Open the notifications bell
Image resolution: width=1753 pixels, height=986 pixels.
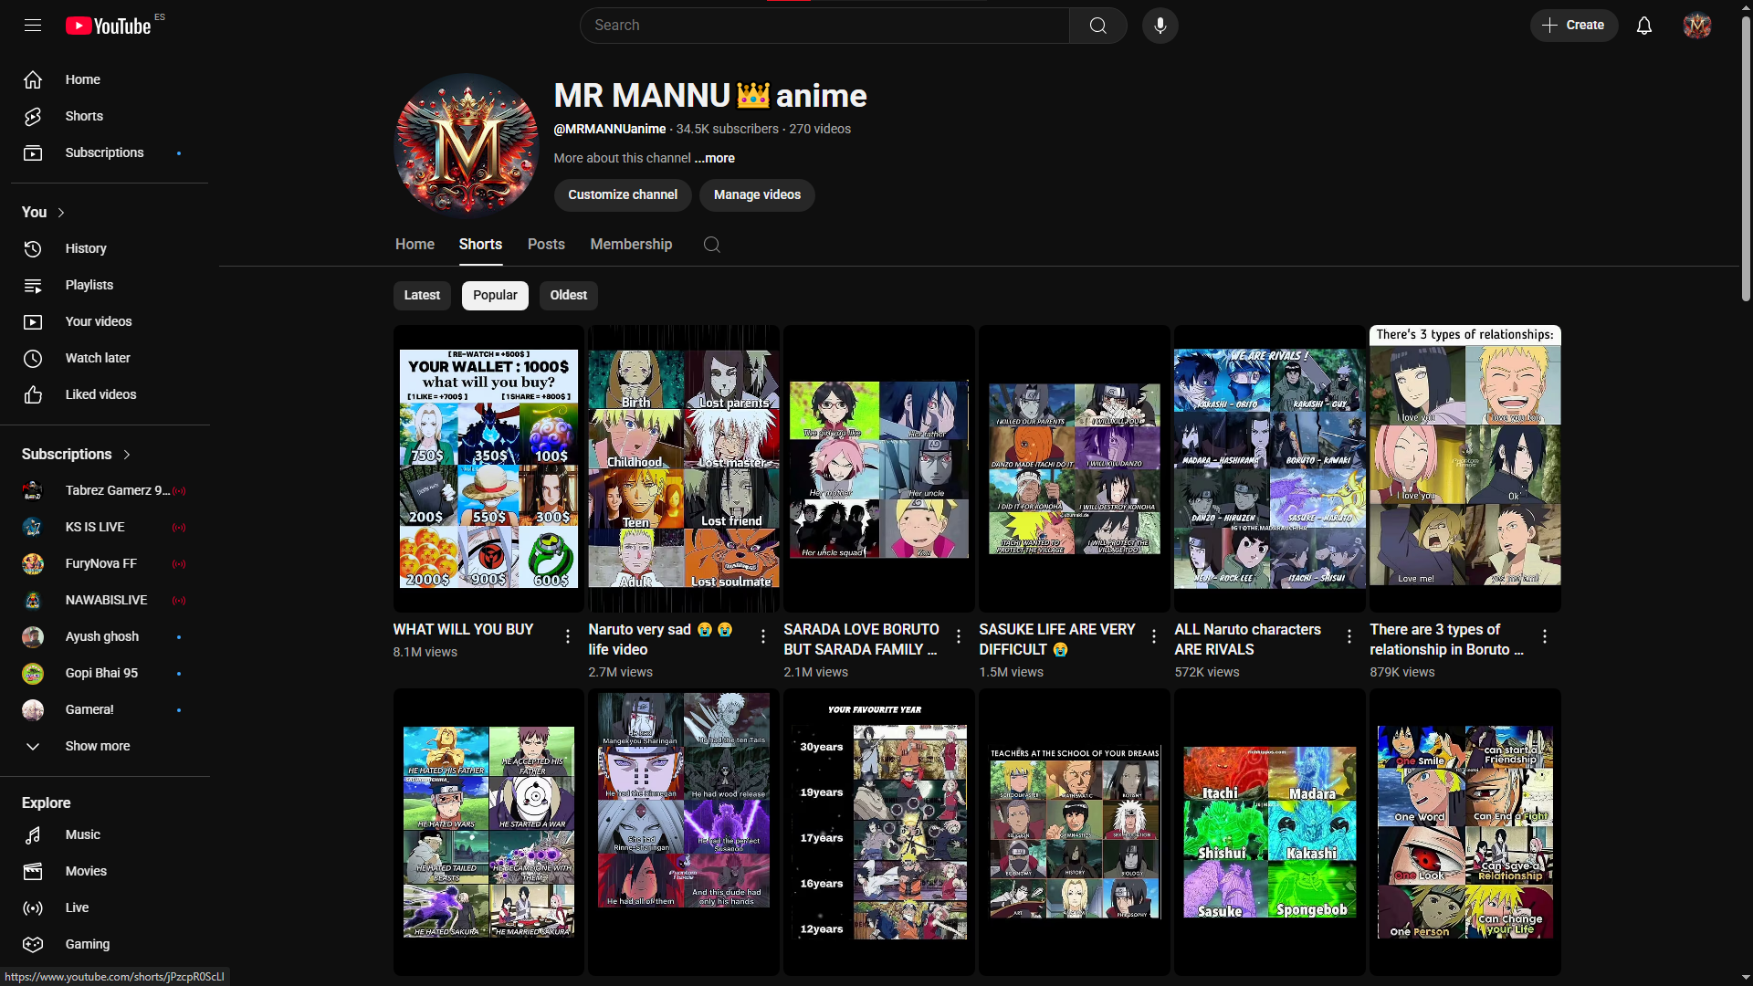coord(1644,26)
